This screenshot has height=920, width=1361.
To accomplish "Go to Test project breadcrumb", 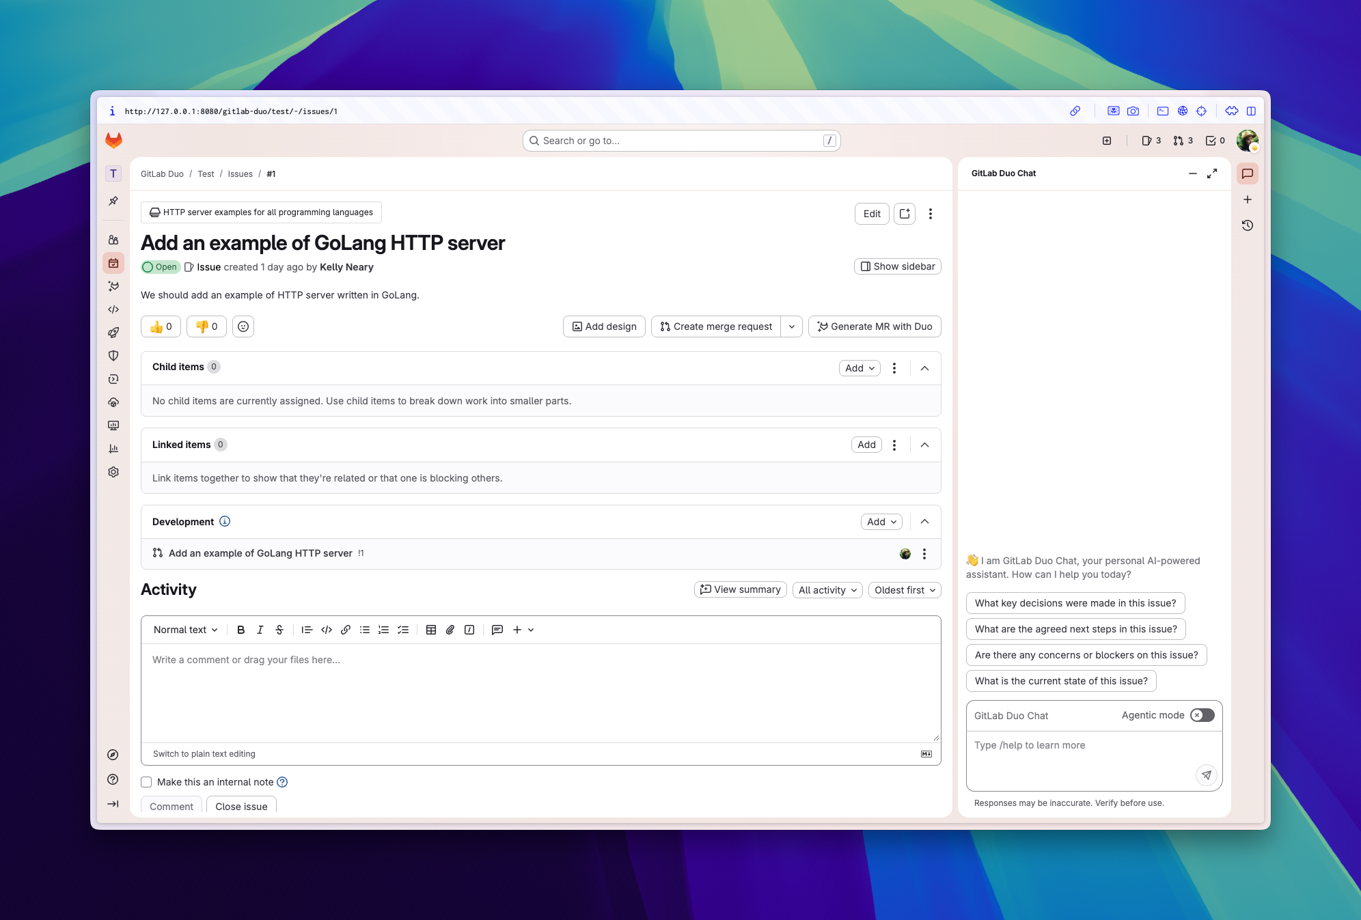I will coord(206,174).
